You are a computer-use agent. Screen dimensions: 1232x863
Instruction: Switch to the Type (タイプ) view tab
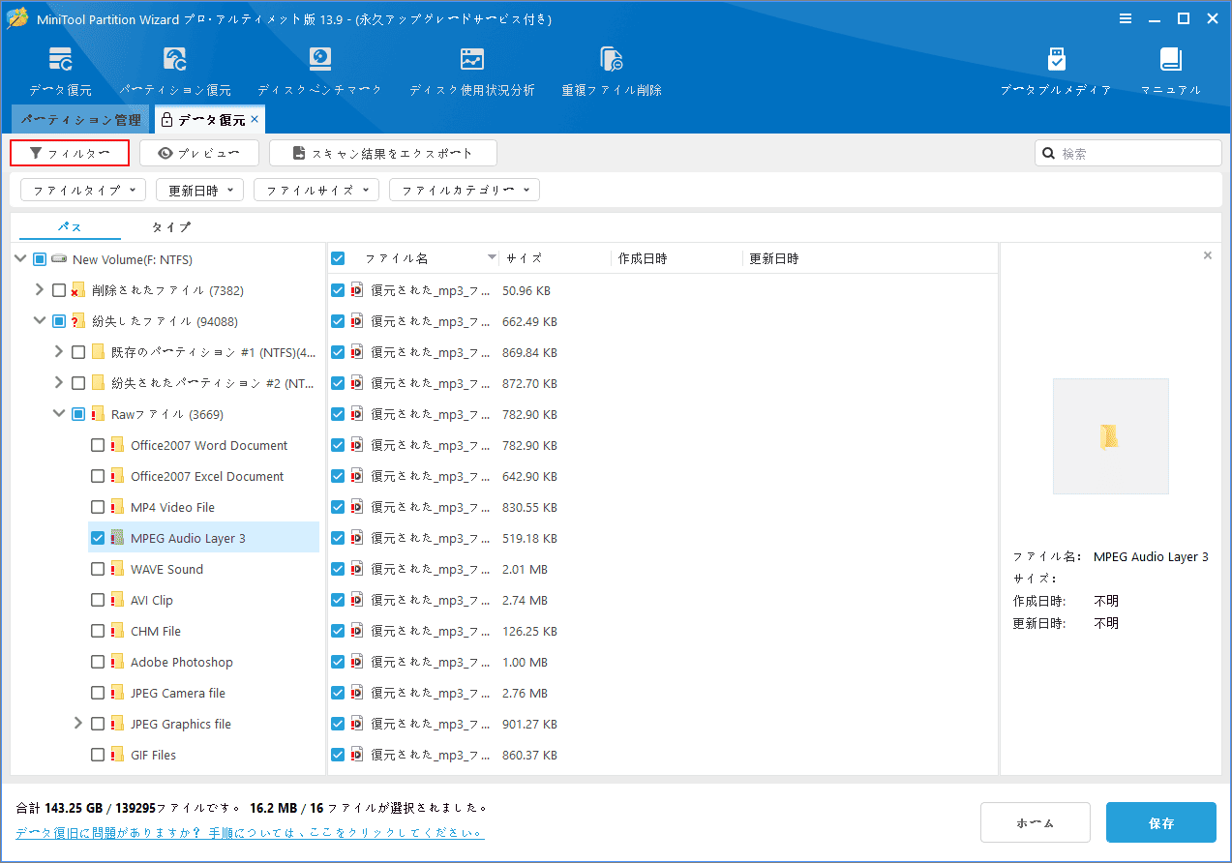(171, 227)
